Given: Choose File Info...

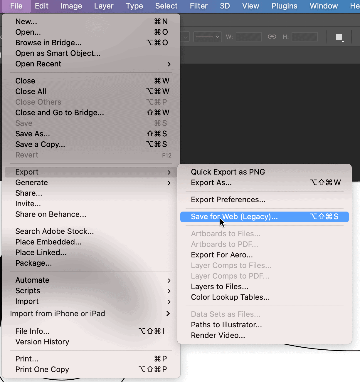Looking at the screenshot, I should [91, 331].
